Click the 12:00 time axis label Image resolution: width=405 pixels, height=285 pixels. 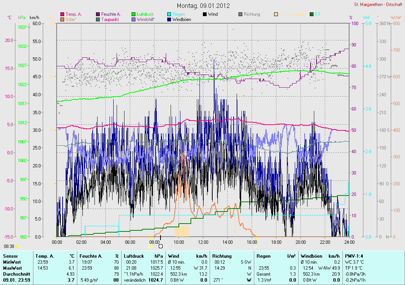(203, 242)
